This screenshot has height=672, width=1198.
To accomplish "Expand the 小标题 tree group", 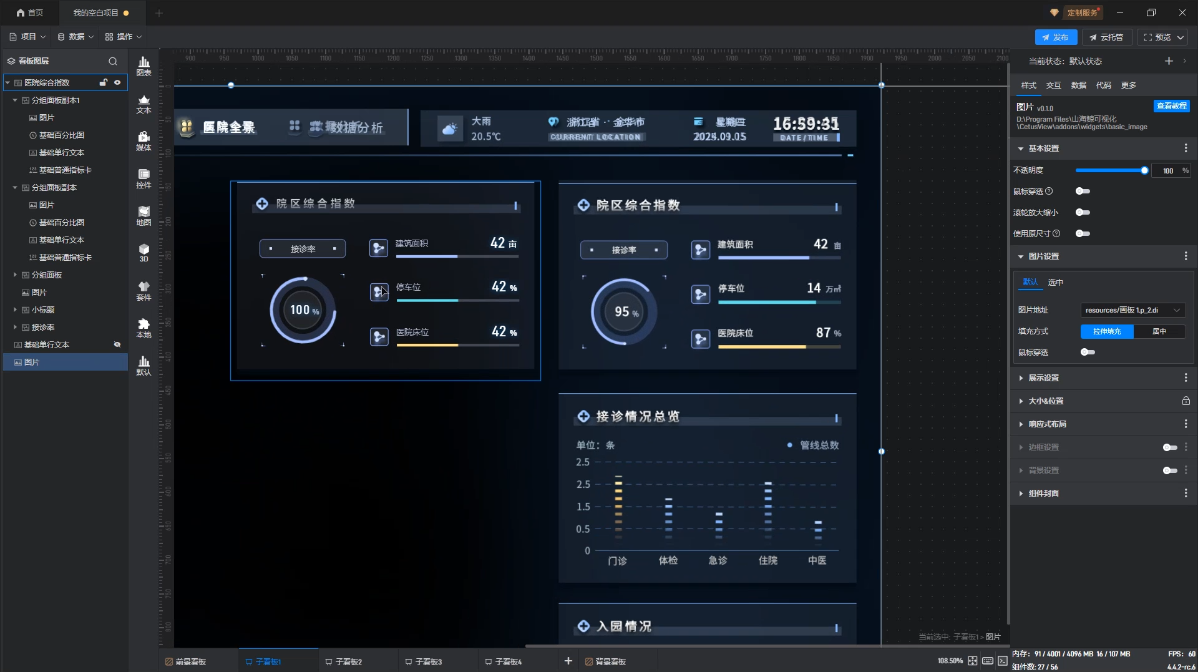I will (15, 309).
